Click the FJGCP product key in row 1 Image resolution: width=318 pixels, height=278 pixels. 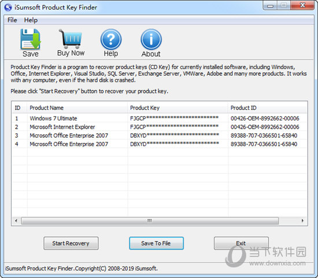click(175, 118)
